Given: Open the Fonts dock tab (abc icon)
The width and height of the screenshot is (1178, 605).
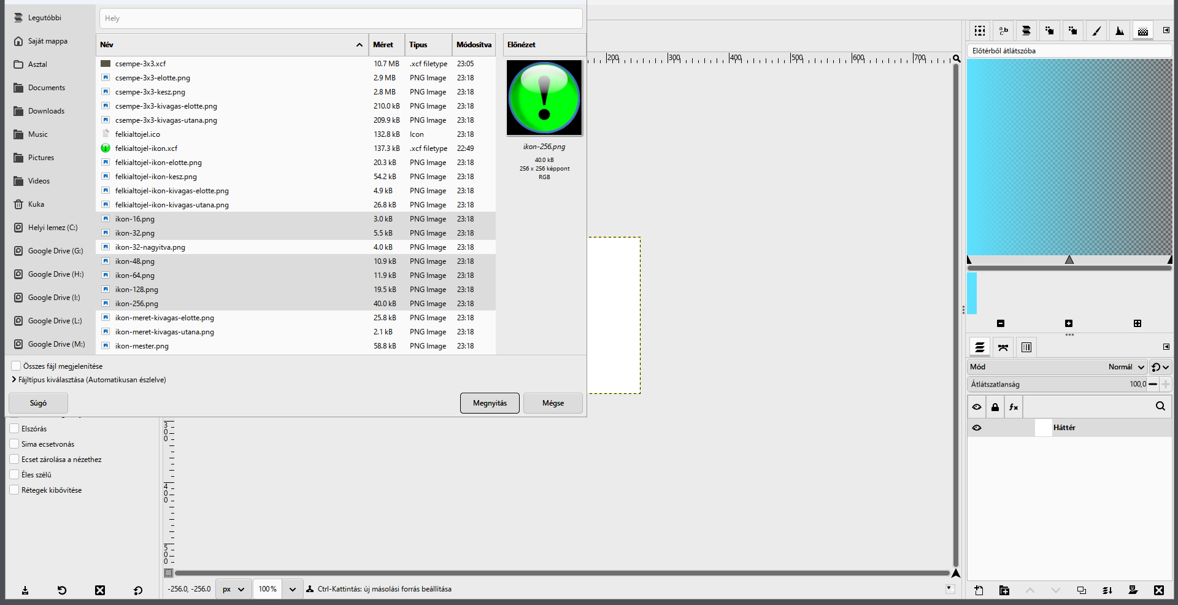Looking at the screenshot, I should 1003,31.
